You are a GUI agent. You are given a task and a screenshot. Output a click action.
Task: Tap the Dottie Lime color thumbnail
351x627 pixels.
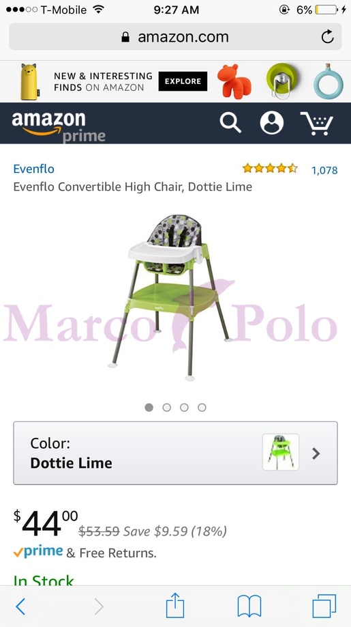tap(281, 452)
